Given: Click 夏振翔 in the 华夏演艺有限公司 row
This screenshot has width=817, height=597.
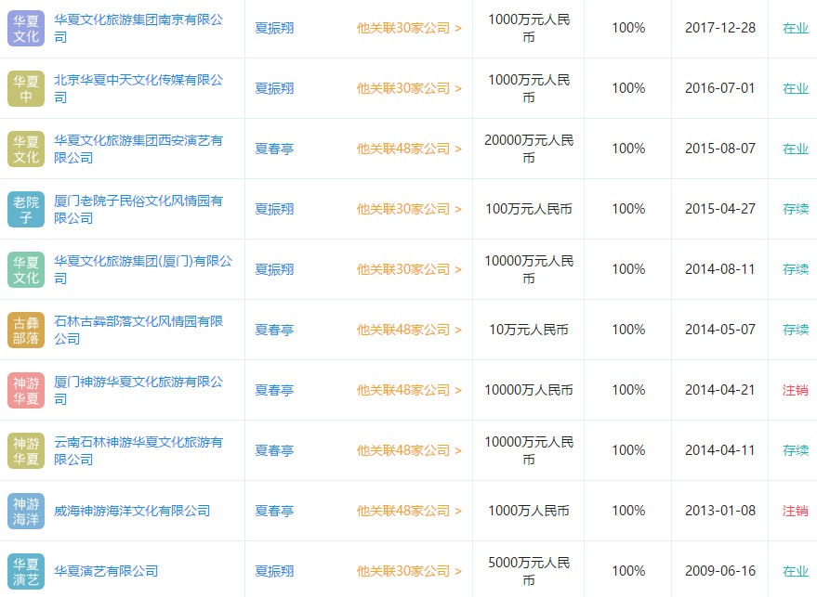Looking at the screenshot, I should [x=274, y=571].
